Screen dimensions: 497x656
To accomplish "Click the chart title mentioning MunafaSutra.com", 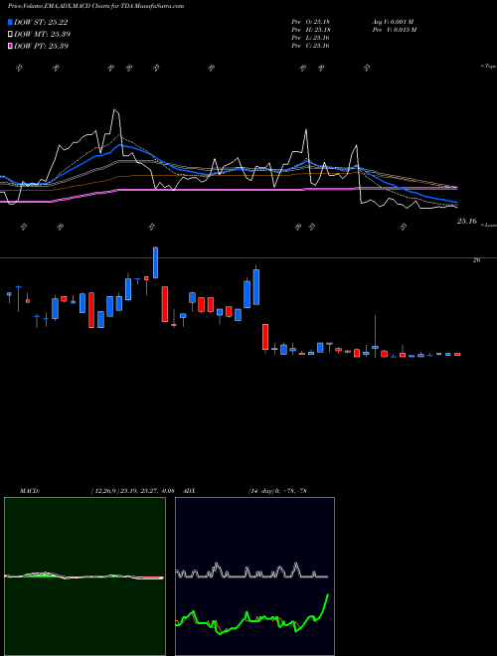I will 95,6.
